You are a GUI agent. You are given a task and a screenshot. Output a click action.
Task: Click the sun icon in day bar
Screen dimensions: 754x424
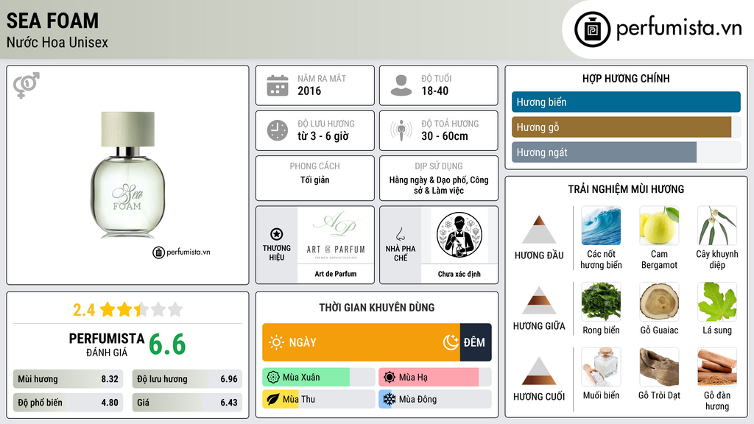pyautogui.click(x=276, y=342)
